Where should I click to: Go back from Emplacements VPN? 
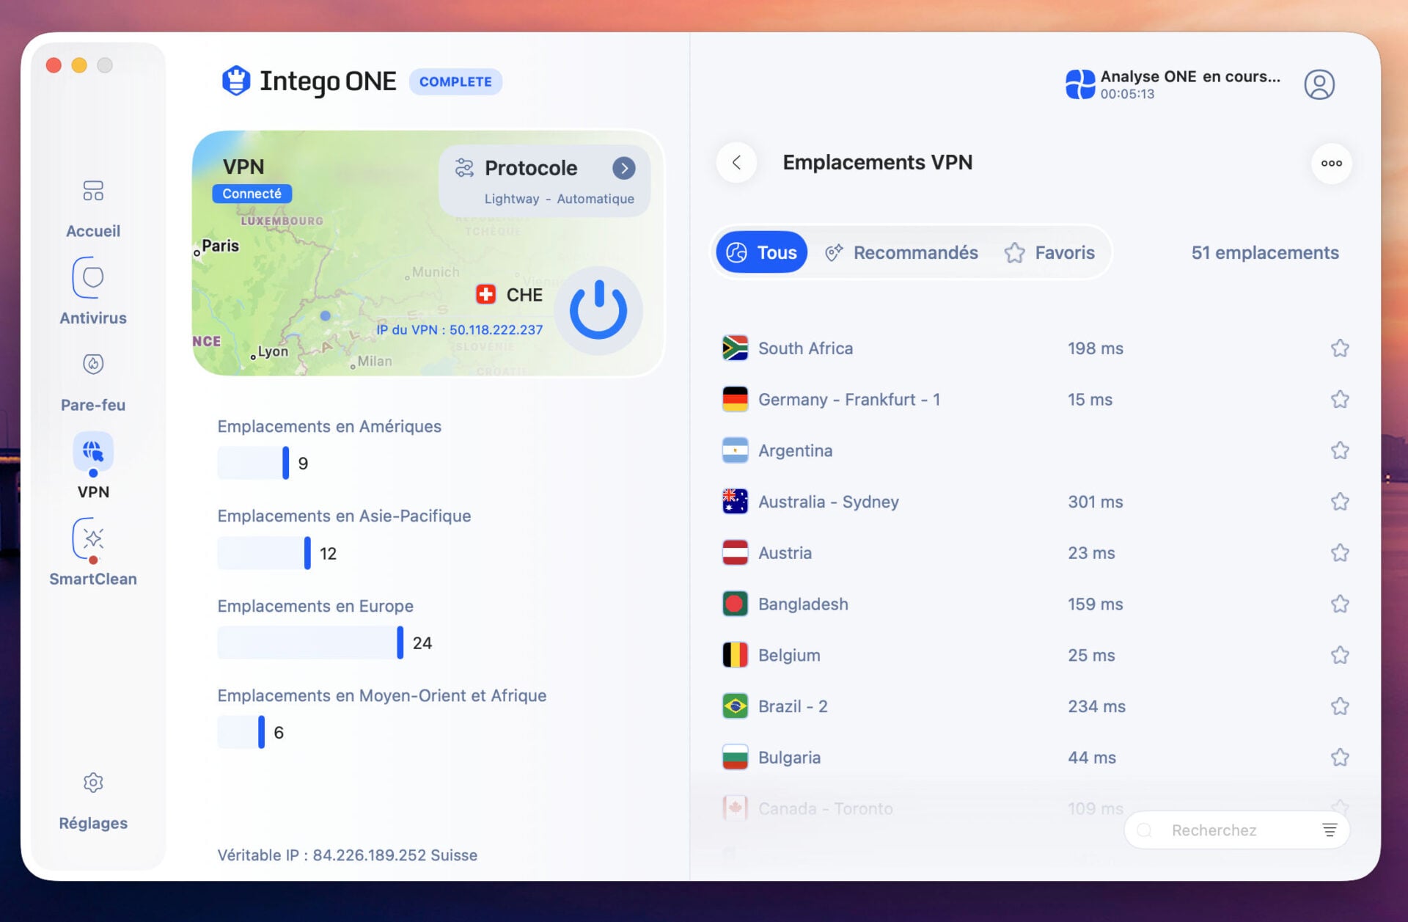coord(736,162)
